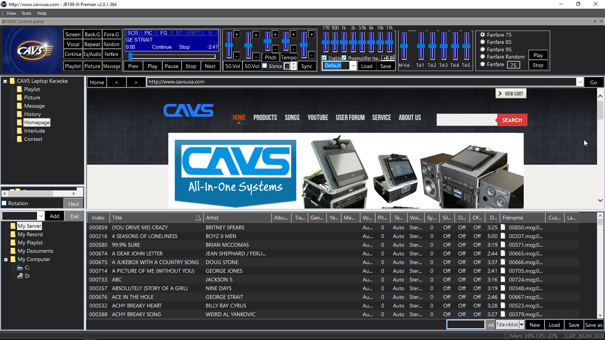605x340 pixels.
Task: Click the application icon in title bar
Action: [x=4, y=4]
